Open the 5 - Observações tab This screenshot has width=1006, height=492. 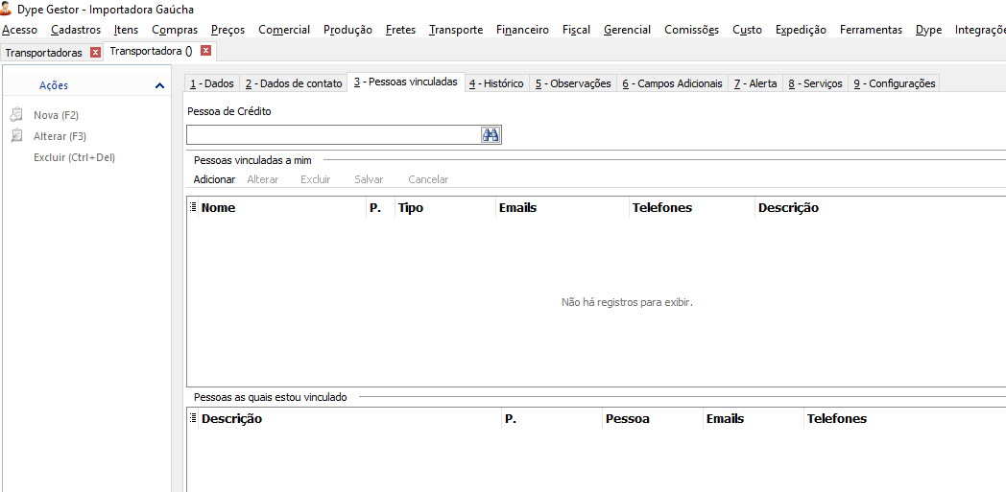[573, 83]
